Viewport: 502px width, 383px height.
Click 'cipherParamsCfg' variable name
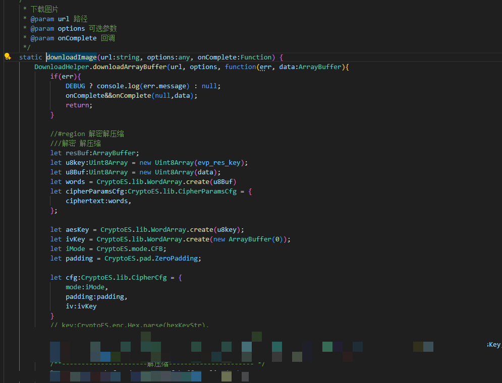pos(95,191)
